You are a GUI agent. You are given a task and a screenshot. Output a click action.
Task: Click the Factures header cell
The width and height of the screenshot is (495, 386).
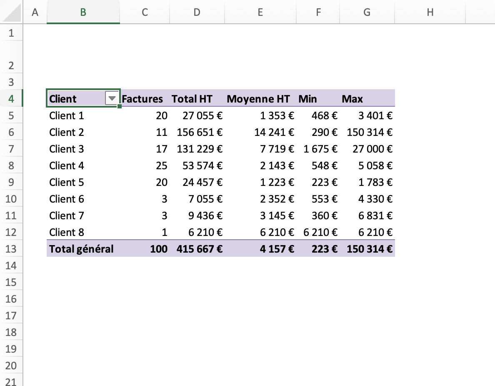click(x=145, y=98)
